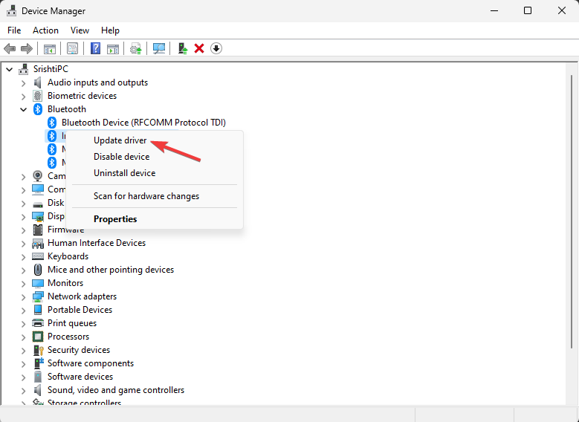Click the Software components icon

[38, 363]
